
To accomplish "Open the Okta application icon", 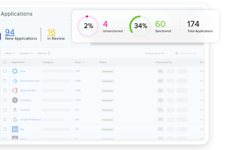I will 15,71.
